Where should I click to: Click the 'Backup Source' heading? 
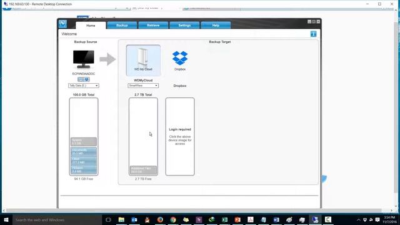86,42
